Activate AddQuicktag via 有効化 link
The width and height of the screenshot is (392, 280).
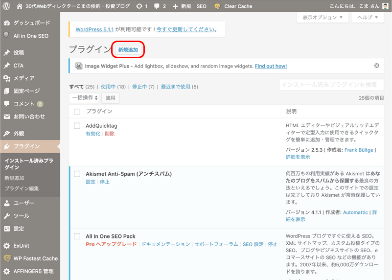point(93,134)
